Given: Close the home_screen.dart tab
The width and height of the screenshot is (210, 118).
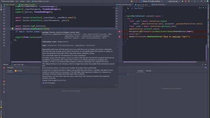Looking at the screenshot, I should point(166,5).
